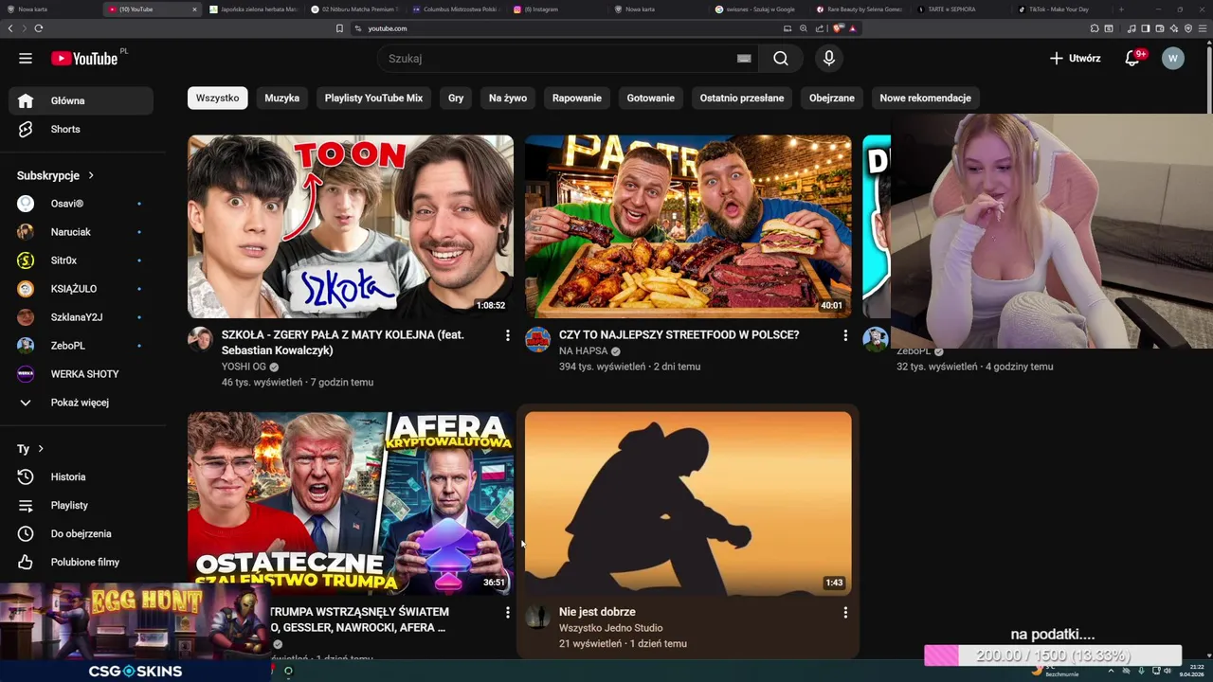
Task: Go to Główna home in sidebar
Action: (81, 100)
